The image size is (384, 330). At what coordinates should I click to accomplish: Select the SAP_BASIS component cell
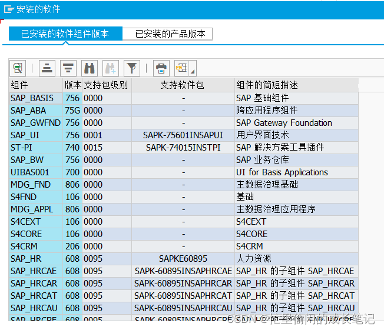tap(36, 98)
